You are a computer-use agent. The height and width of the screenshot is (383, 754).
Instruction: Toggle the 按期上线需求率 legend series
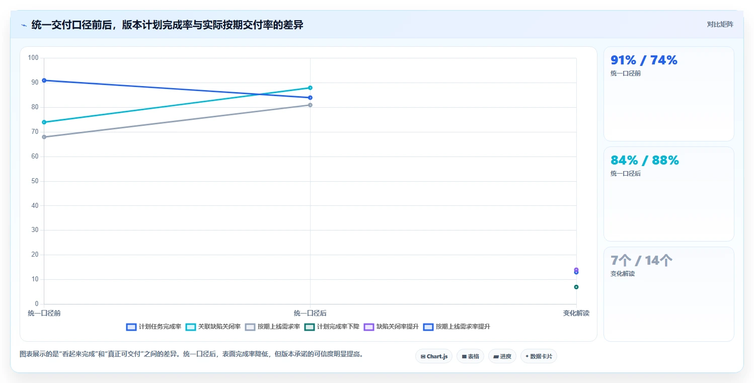[x=272, y=327]
